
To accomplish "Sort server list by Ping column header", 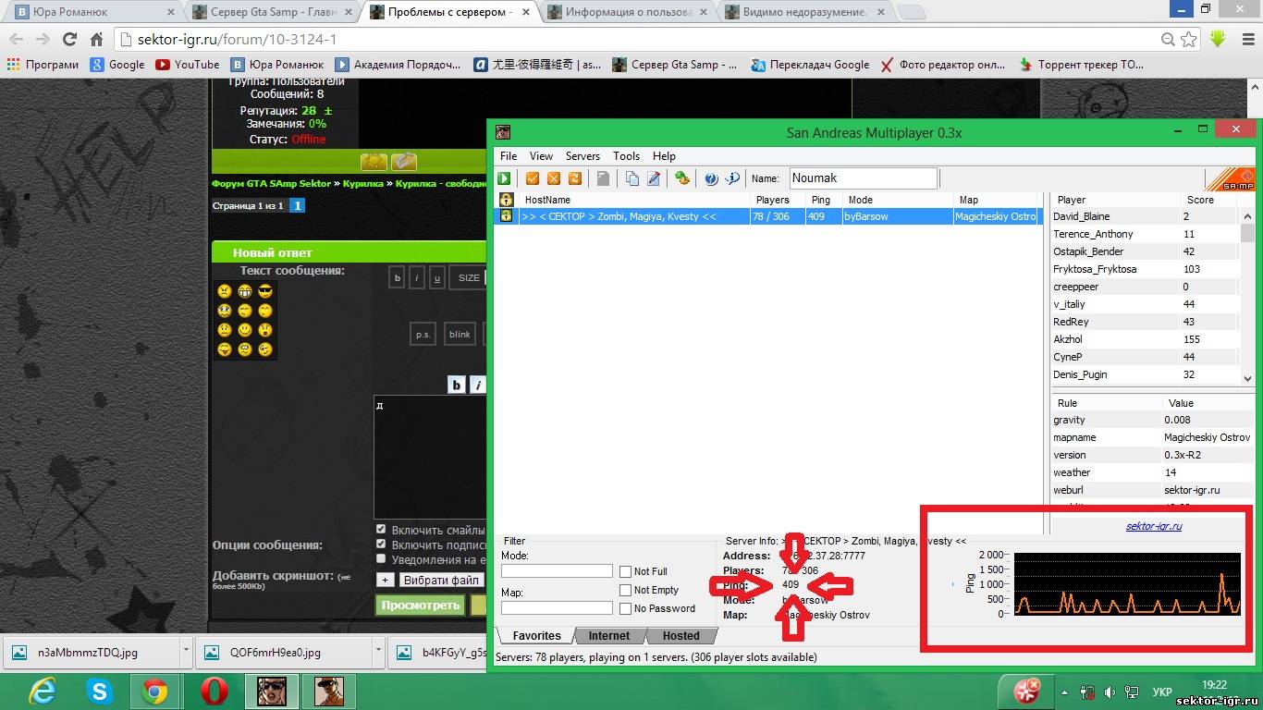I will coord(823,200).
